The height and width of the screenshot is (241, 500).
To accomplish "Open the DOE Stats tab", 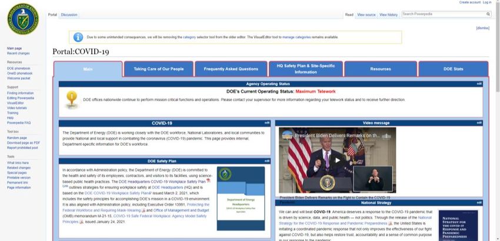I will [x=453, y=69].
